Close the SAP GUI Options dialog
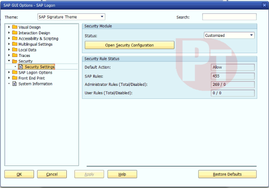The width and height of the screenshot is (269, 188). click(264, 5)
